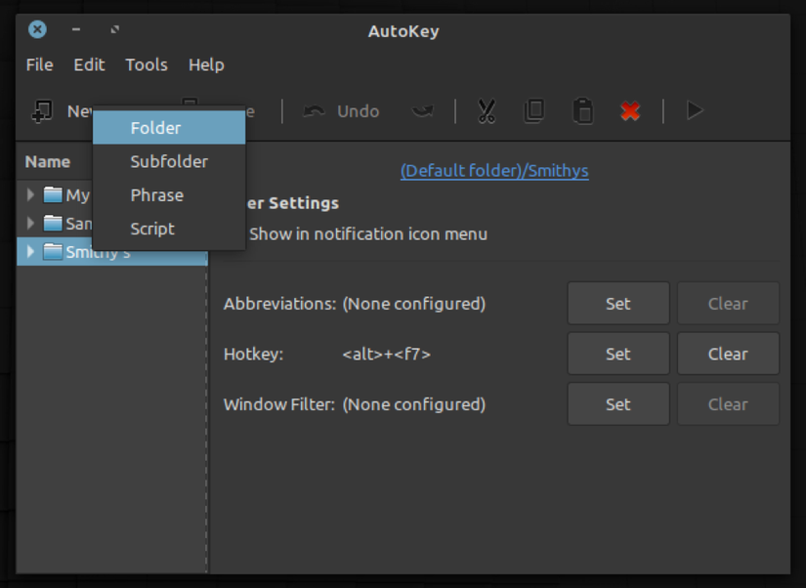Open the My Phrases folder icon
This screenshot has width=806, height=588.
[54, 194]
